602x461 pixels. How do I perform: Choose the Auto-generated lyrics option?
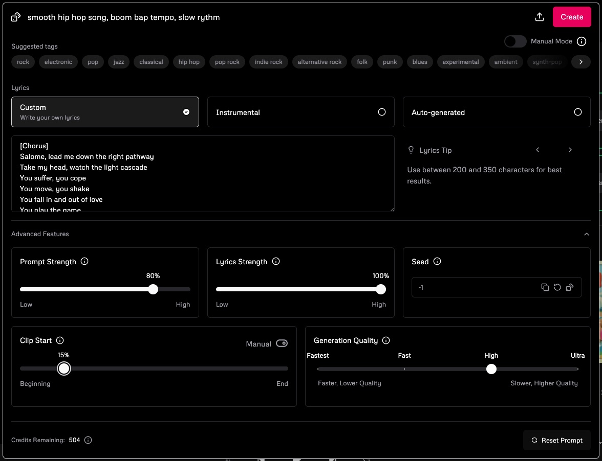click(x=496, y=112)
